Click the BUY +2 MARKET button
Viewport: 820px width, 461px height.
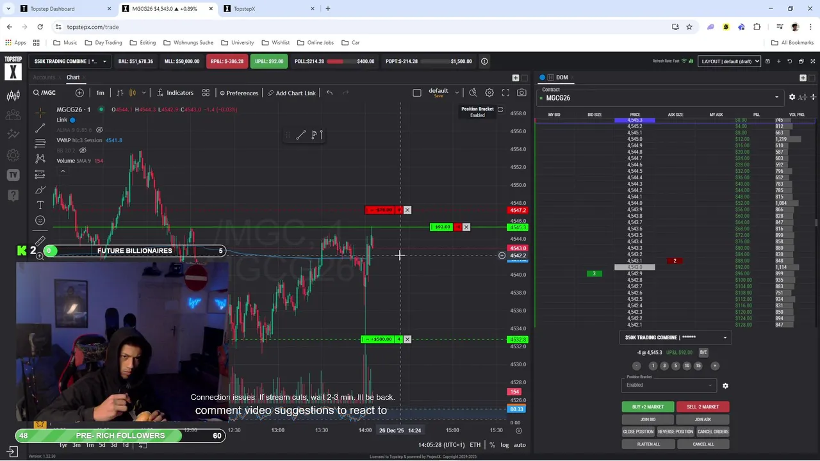(648, 407)
